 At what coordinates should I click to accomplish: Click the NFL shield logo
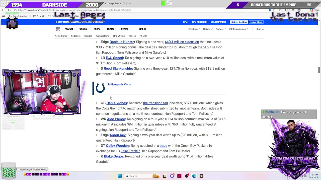coord(58,29)
